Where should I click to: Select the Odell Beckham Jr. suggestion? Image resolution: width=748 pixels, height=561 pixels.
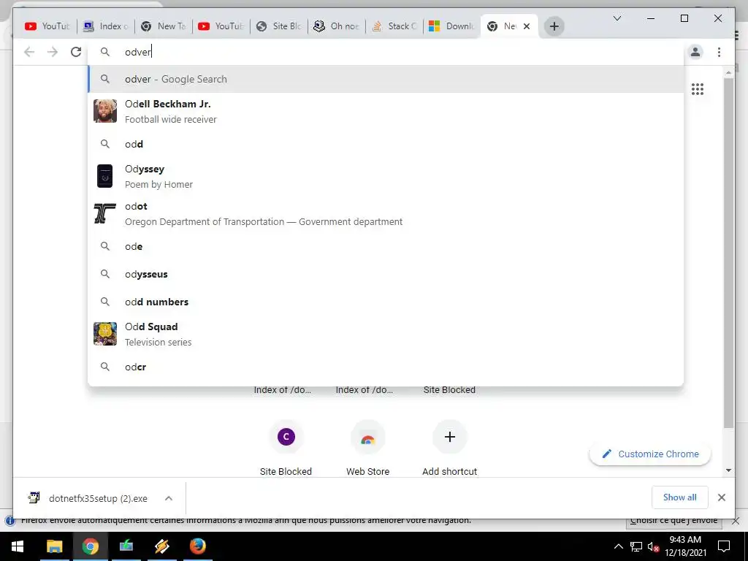[386, 111]
